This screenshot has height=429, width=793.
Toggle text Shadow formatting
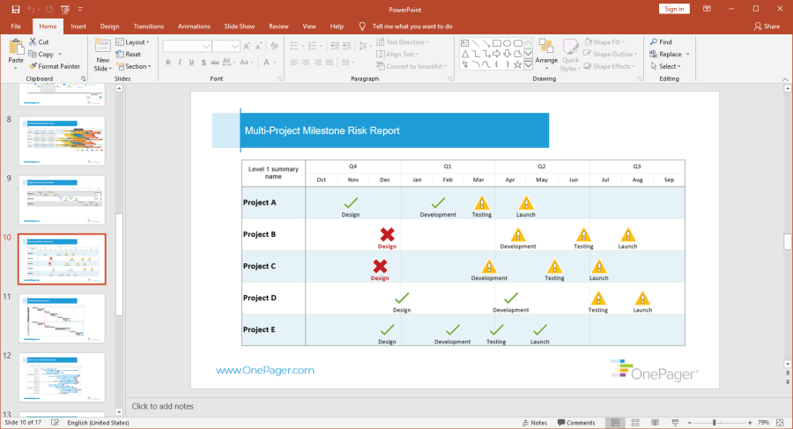[x=204, y=63]
